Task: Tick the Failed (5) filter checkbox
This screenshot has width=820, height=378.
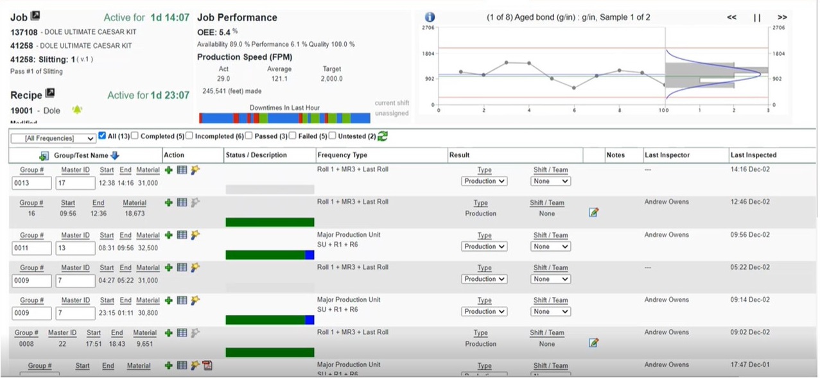Action: coord(293,136)
